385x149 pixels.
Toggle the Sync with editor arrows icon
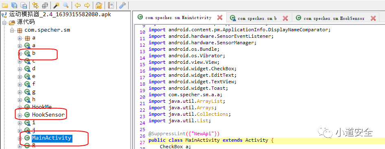tap(35, 5)
